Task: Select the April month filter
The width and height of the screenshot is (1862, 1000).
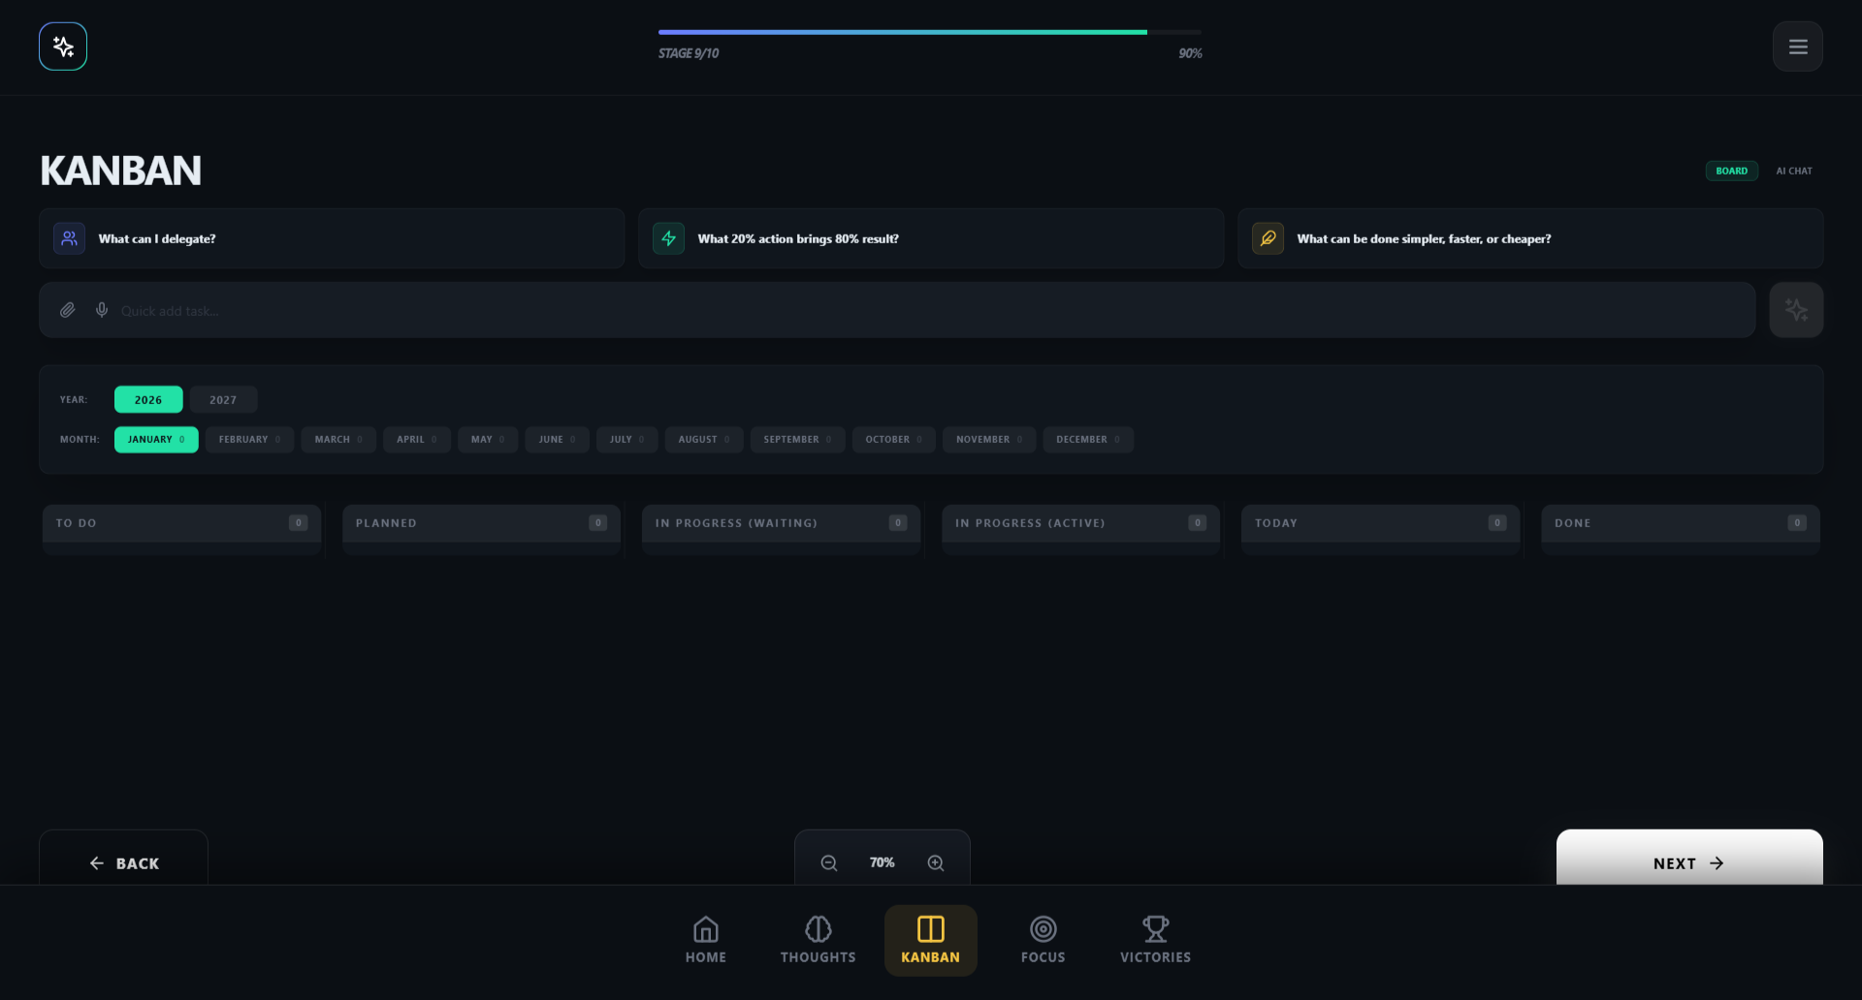Action: pos(417,439)
